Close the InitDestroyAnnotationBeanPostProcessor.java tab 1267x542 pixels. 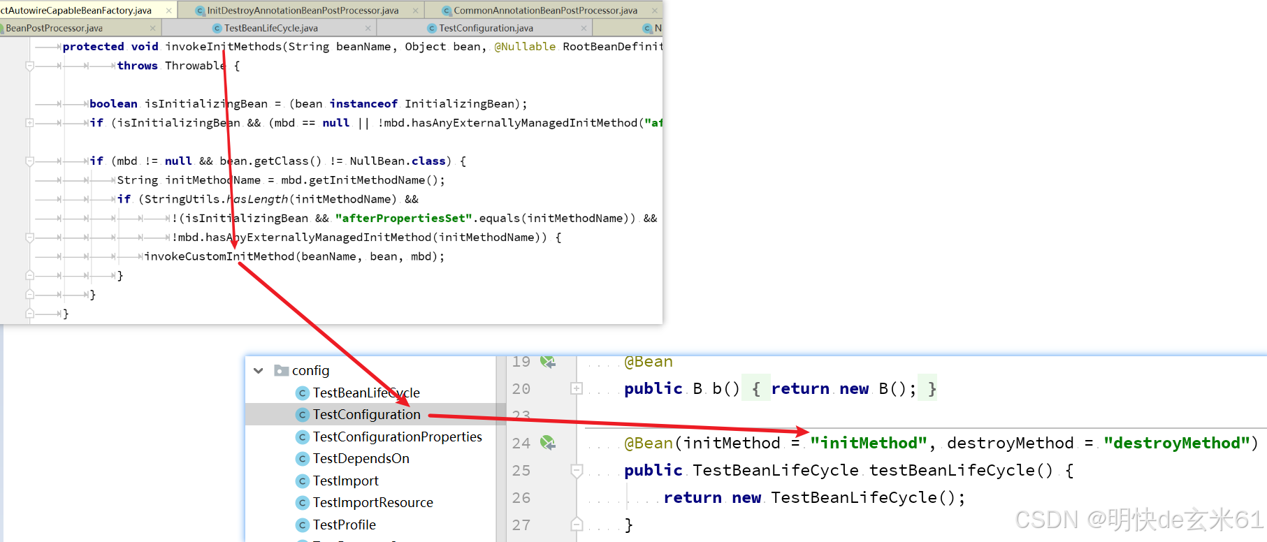[416, 10]
